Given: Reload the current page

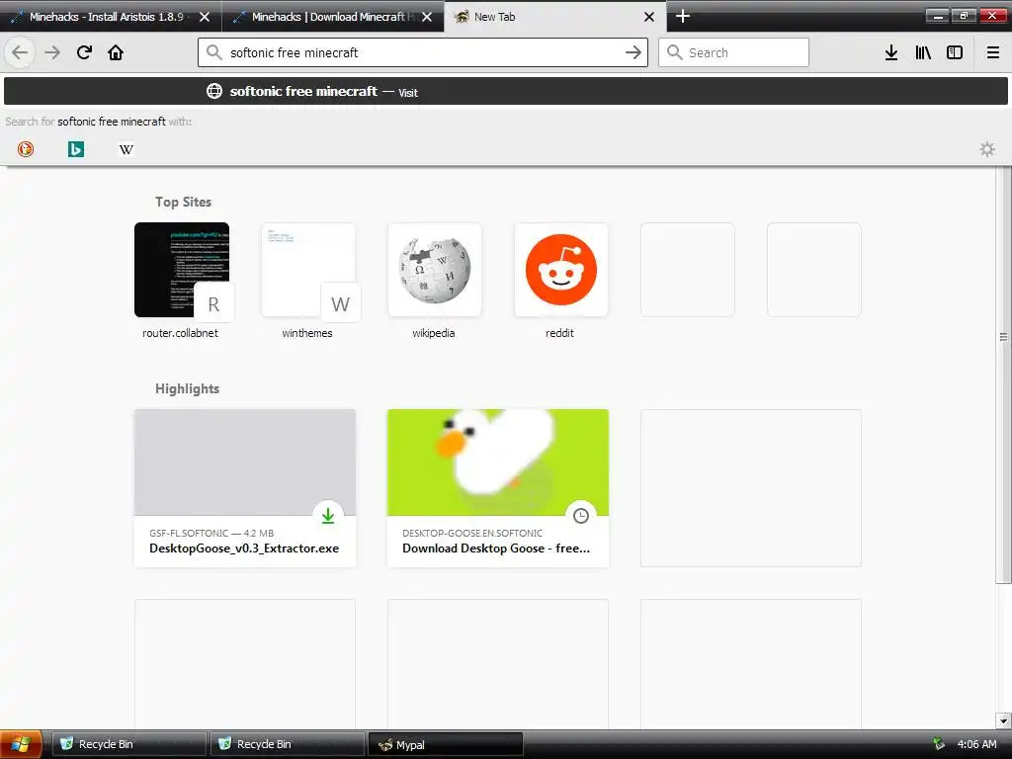Looking at the screenshot, I should coord(84,52).
